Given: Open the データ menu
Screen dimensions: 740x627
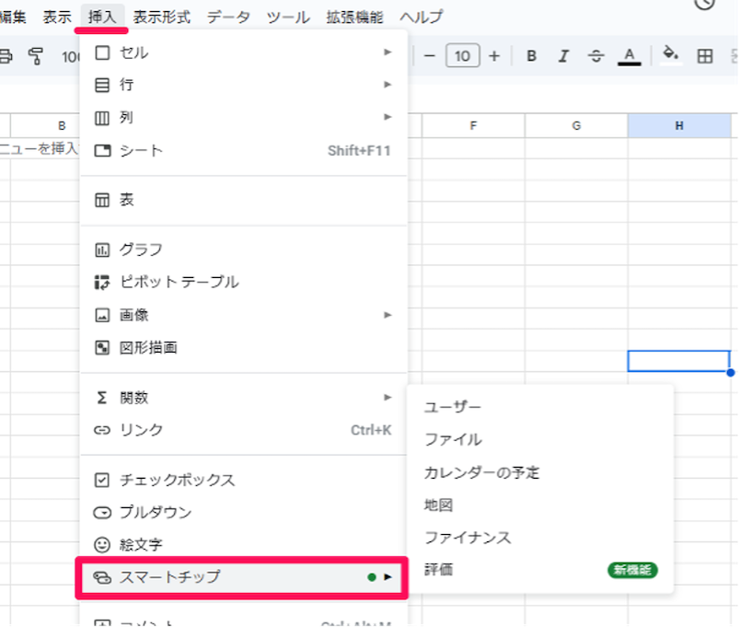Looking at the screenshot, I should point(228,16).
